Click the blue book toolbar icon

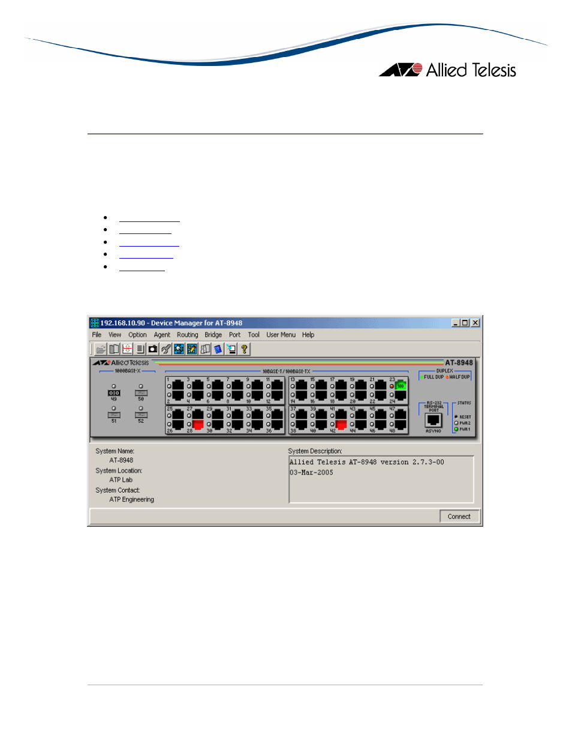pos(218,349)
